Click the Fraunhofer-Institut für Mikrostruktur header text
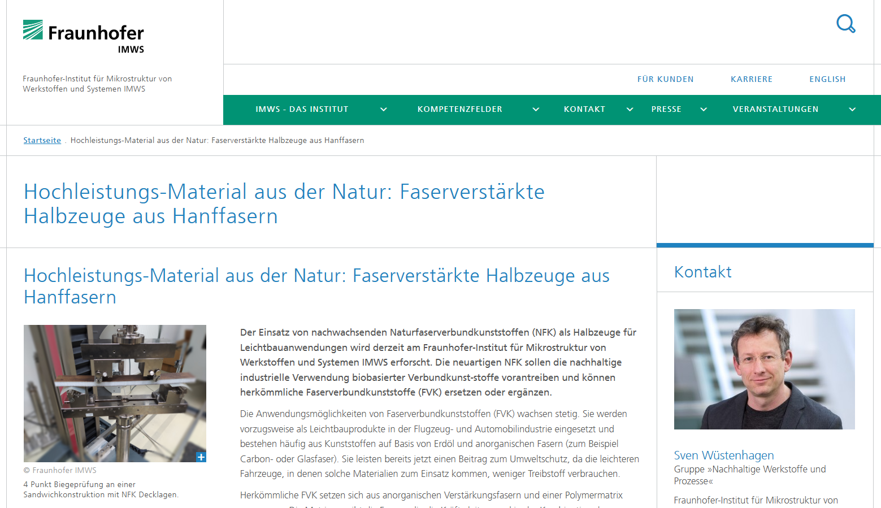This screenshot has height=508, width=881. 97,84
